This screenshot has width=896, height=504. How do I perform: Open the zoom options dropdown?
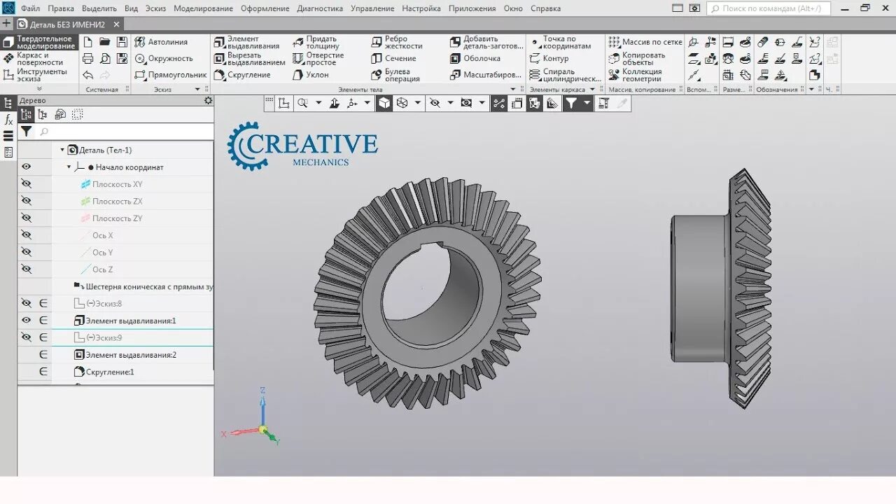click(x=318, y=103)
